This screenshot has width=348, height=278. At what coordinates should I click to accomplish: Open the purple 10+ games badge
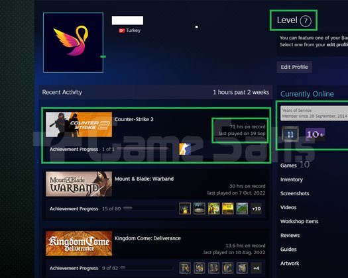[316, 134]
